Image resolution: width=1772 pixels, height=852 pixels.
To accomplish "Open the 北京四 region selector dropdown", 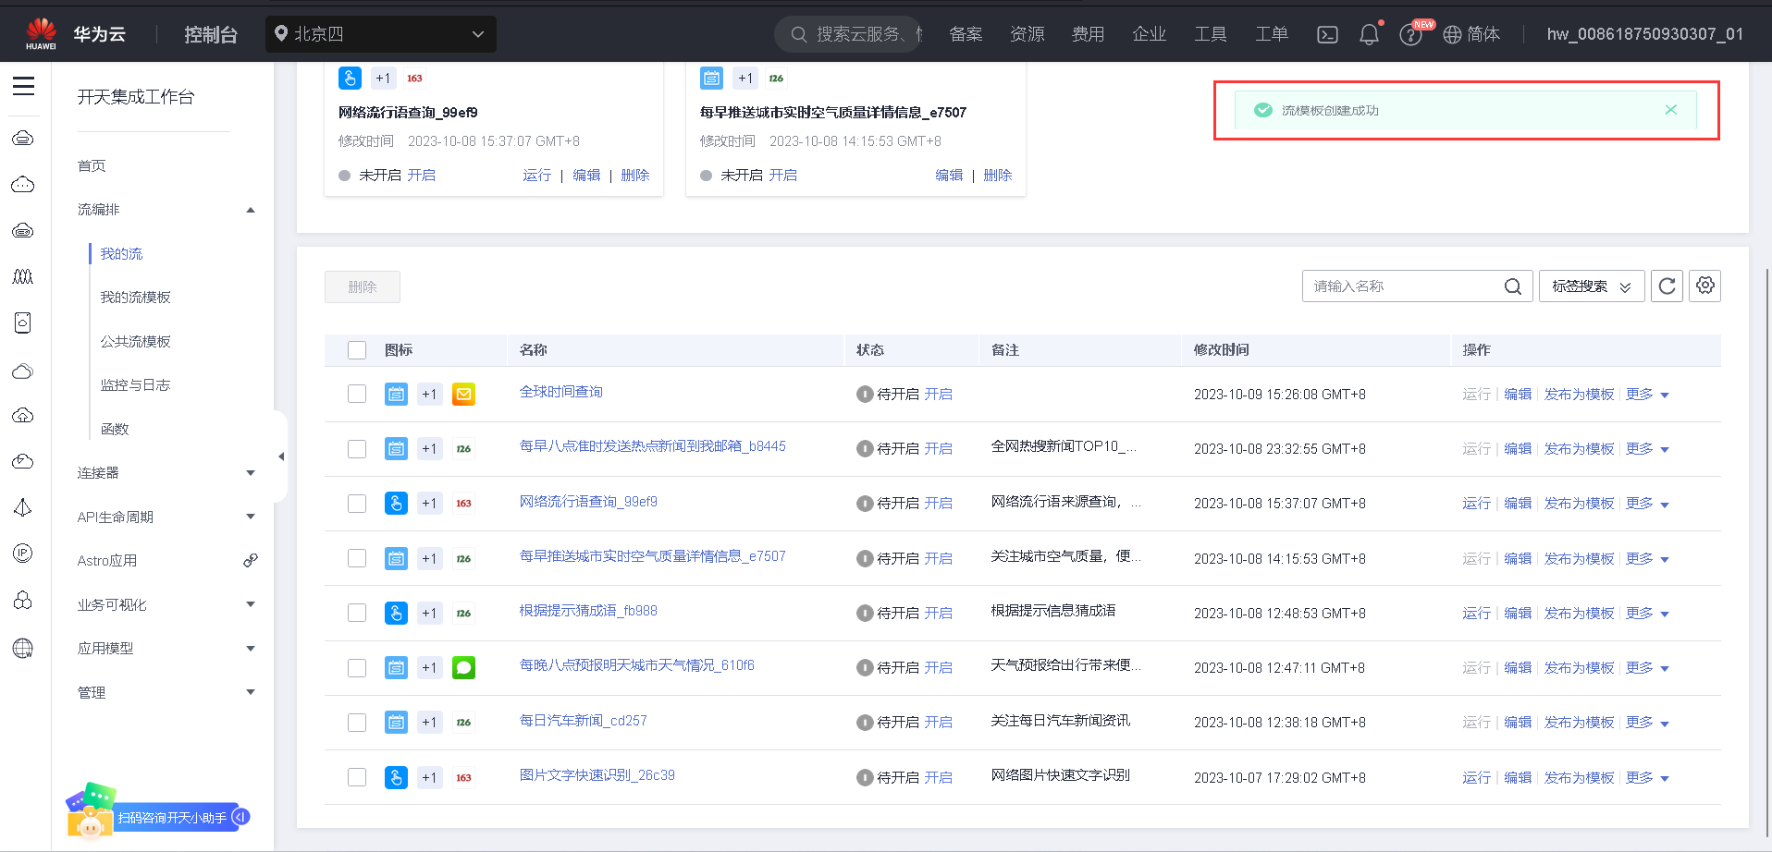I will tap(381, 33).
